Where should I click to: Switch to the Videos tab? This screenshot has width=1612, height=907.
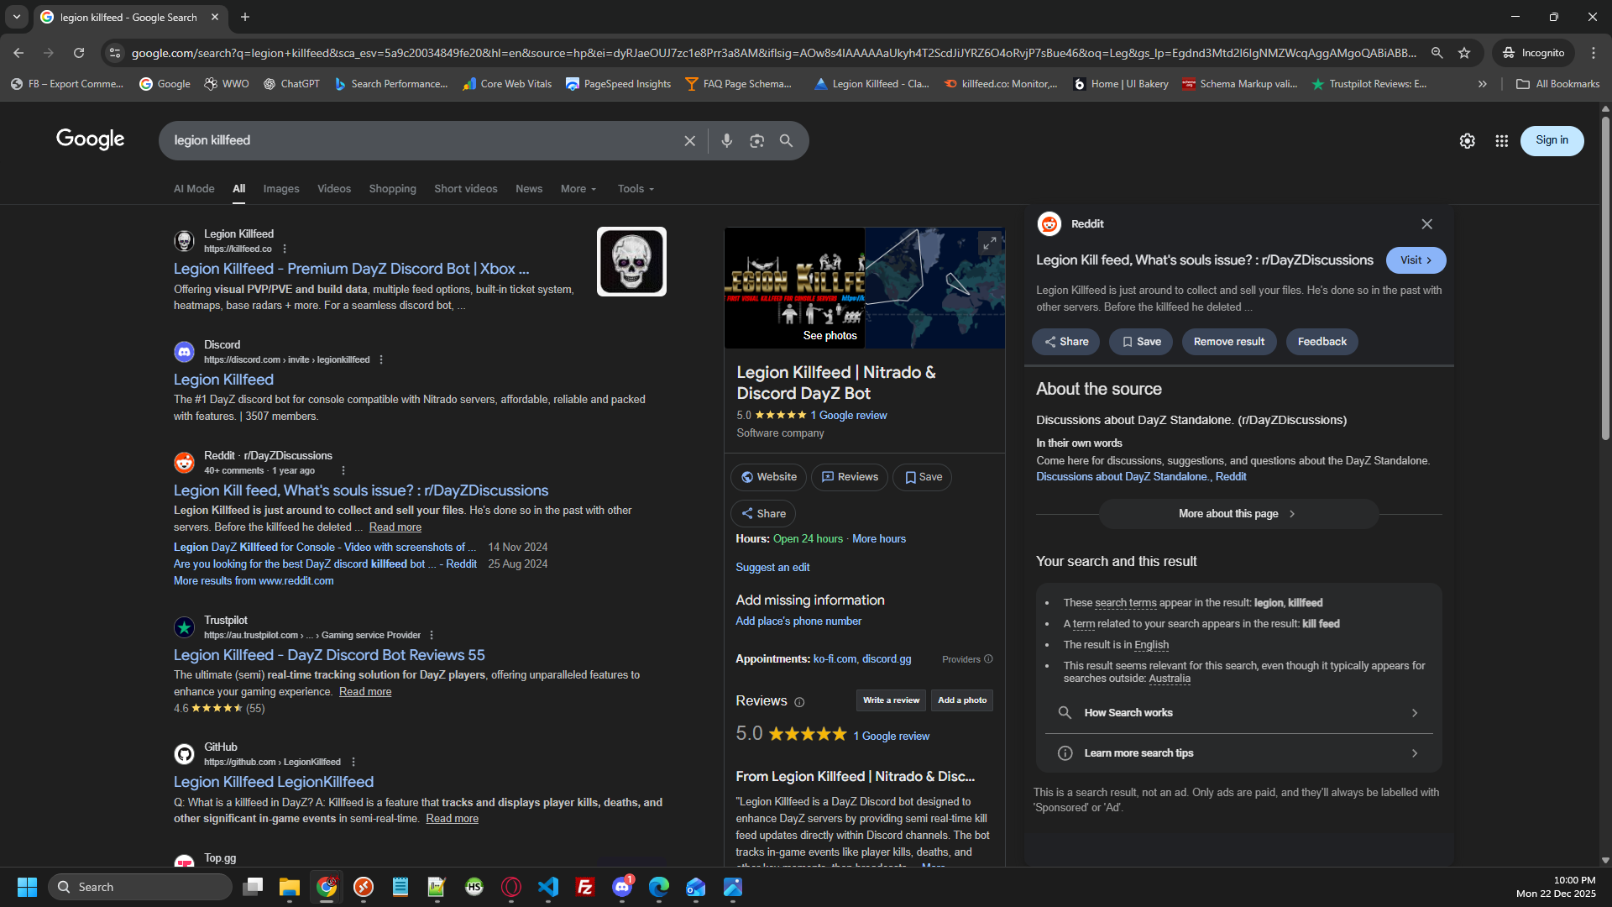pos(334,189)
